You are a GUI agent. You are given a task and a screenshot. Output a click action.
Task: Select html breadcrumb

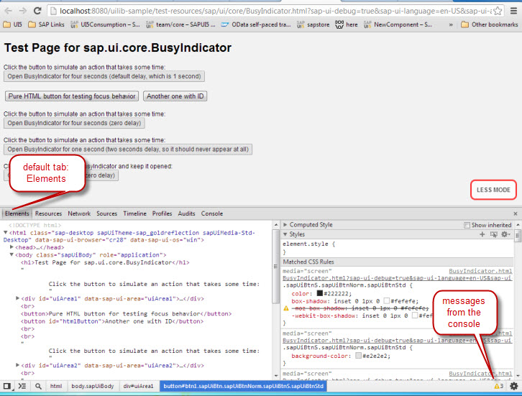tap(56, 386)
